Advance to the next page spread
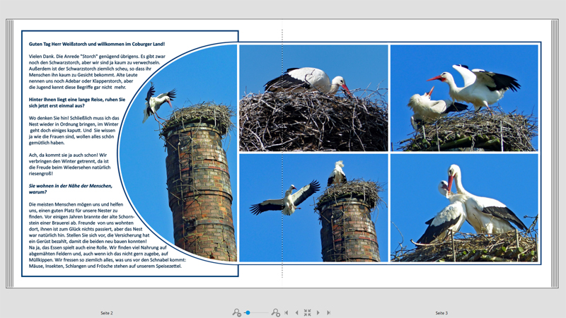This screenshot has width=566, height=318. pyautogui.click(x=318, y=312)
